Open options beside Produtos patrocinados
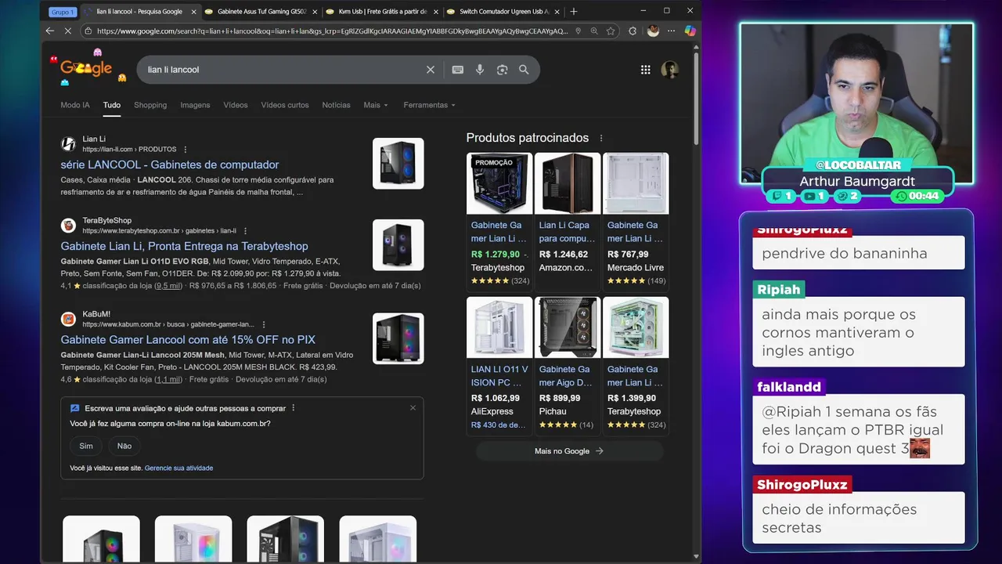This screenshot has height=564, width=1002. [x=601, y=138]
